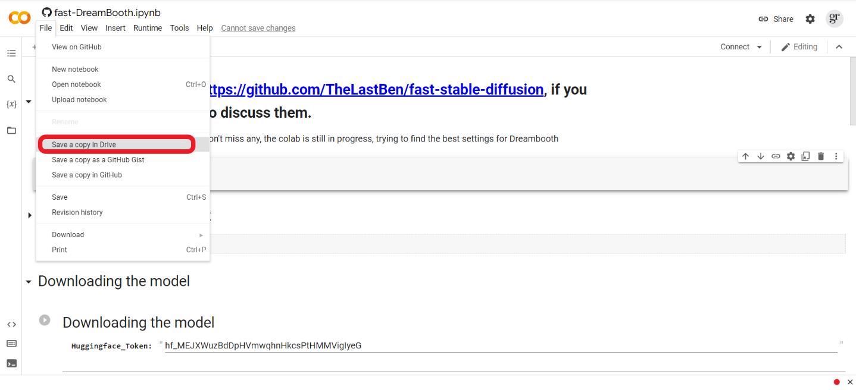The width and height of the screenshot is (856, 390).
Task: Select Save in File menu
Action: coord(123,197)
